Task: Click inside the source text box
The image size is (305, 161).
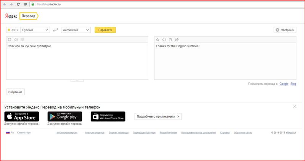Action: [77, 61]
